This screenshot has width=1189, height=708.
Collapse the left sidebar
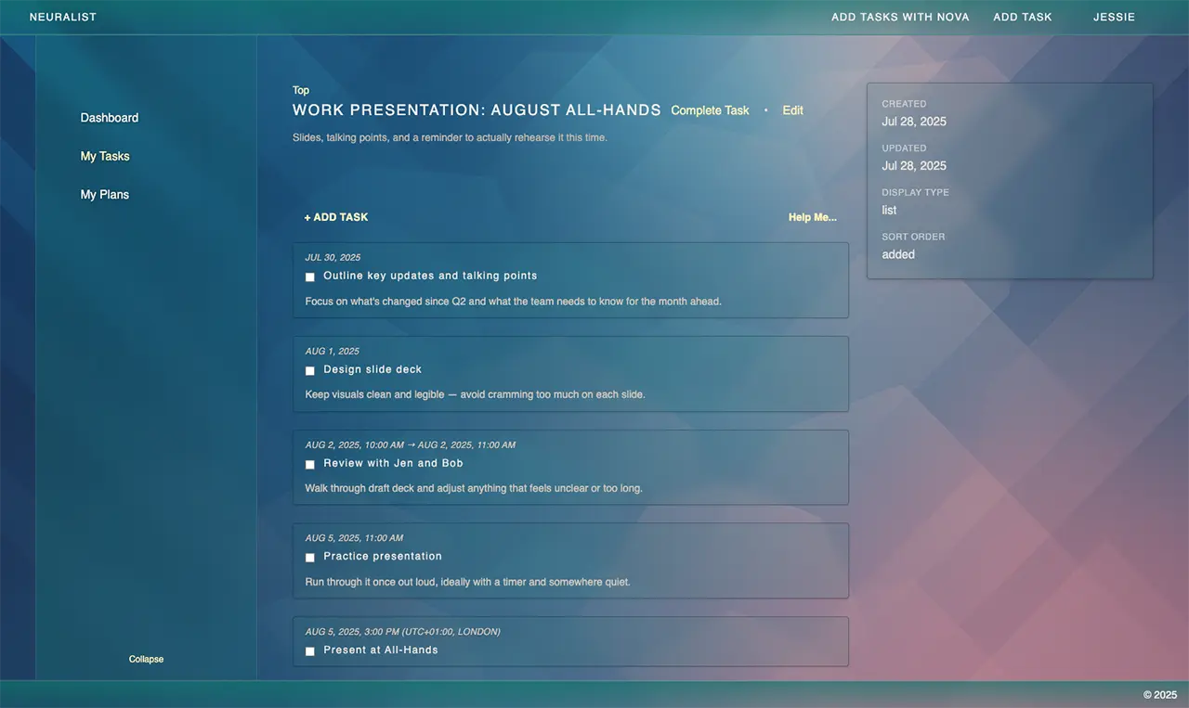click(146, 659)
